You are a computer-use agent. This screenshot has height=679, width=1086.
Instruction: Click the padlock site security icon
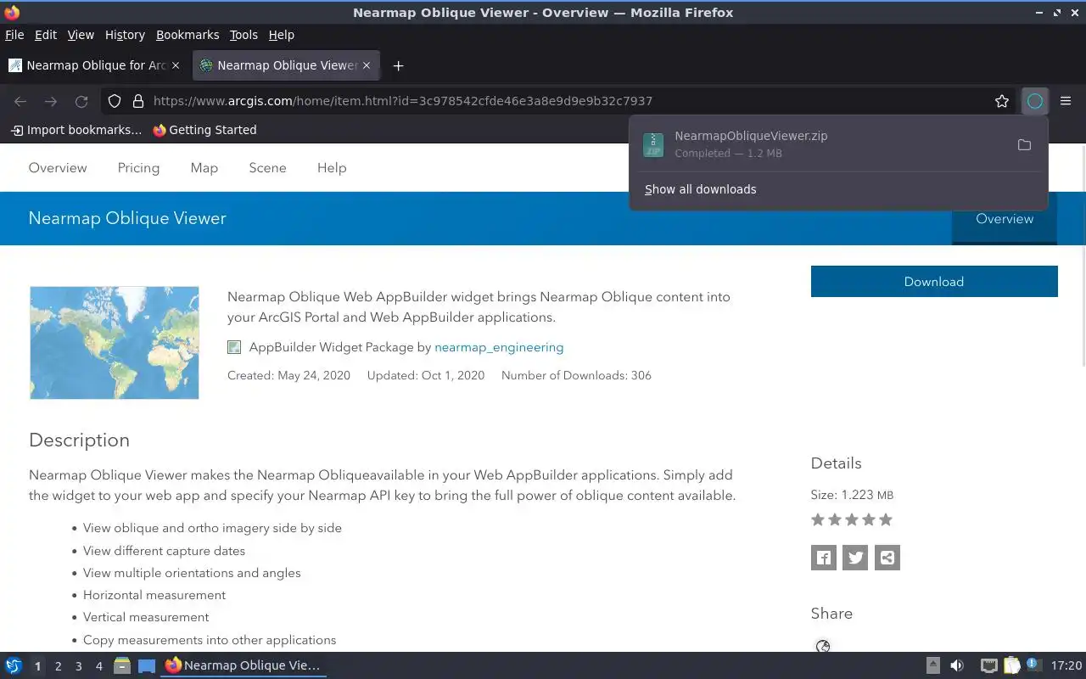pos(138,101)
